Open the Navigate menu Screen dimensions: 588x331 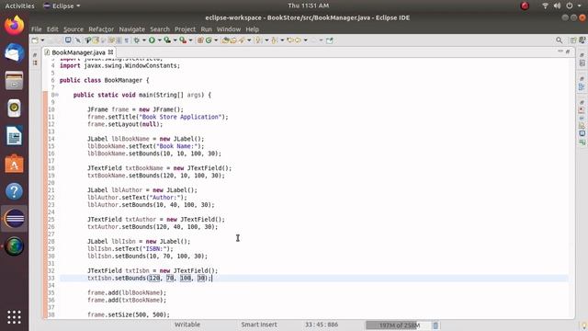[x=131, y=29]
